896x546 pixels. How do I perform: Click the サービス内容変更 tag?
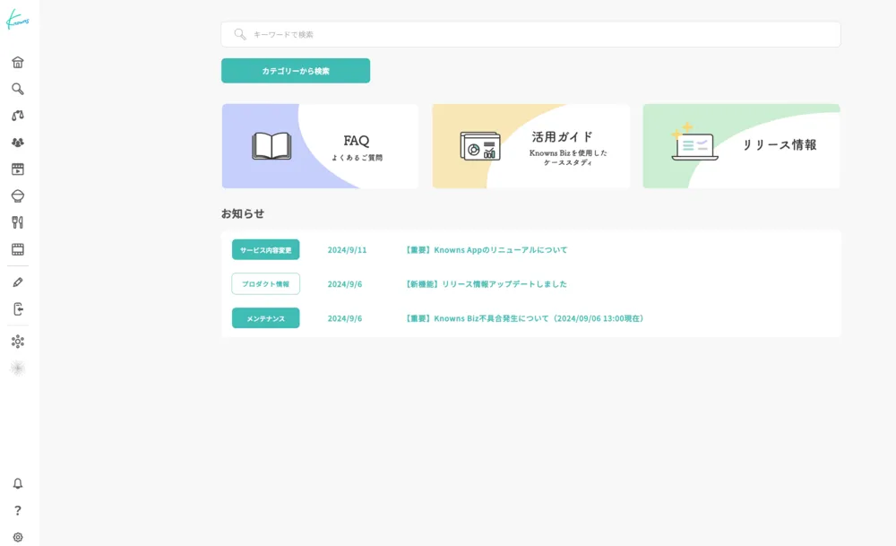266,250
